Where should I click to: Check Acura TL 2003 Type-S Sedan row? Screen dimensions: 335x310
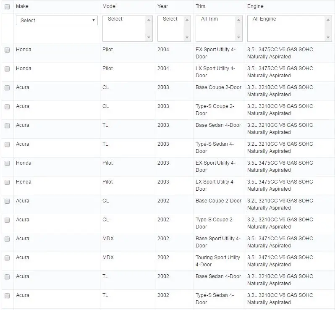(x=7, y=144)
